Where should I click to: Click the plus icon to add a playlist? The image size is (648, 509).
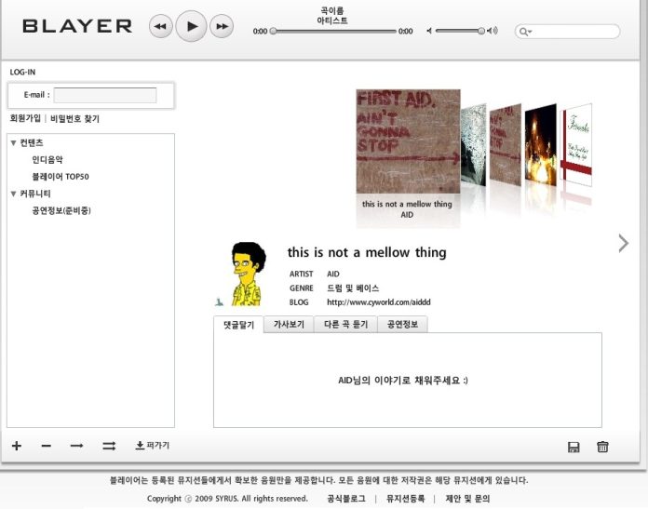click(17, 446)
